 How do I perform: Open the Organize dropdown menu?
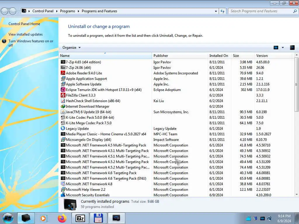coord(72,48)
